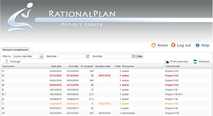Click into the Start date field

[x=72, y=56]
